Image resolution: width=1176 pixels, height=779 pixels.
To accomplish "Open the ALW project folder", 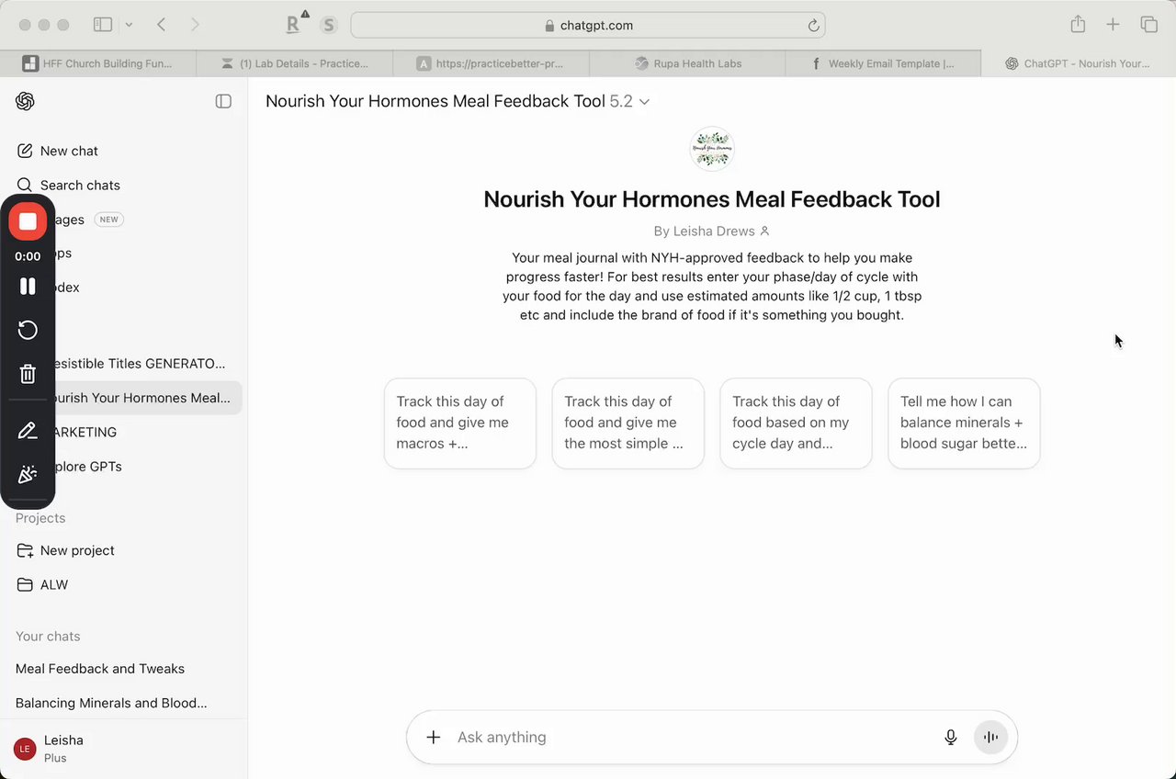I will tap(42, 584).
